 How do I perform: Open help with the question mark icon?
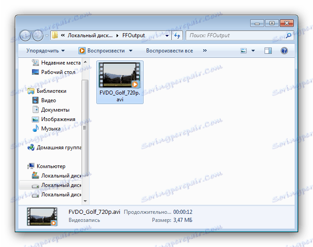coord(284,51)
